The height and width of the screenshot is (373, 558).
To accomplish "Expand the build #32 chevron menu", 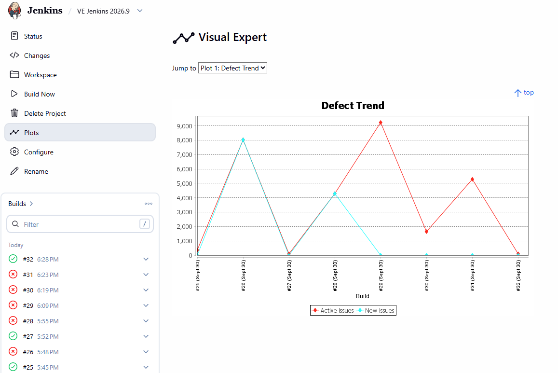I will point(146,259).
